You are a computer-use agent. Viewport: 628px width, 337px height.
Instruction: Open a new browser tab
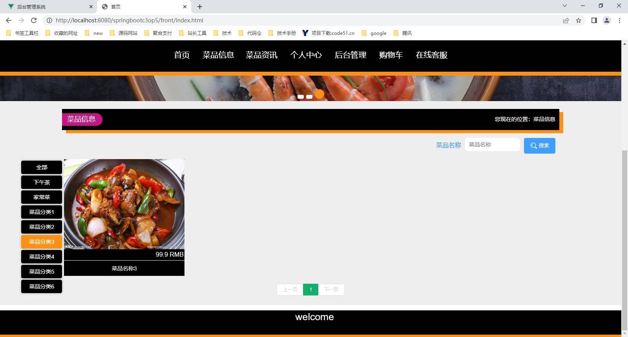pyautogui.click(x=200, y=7)
